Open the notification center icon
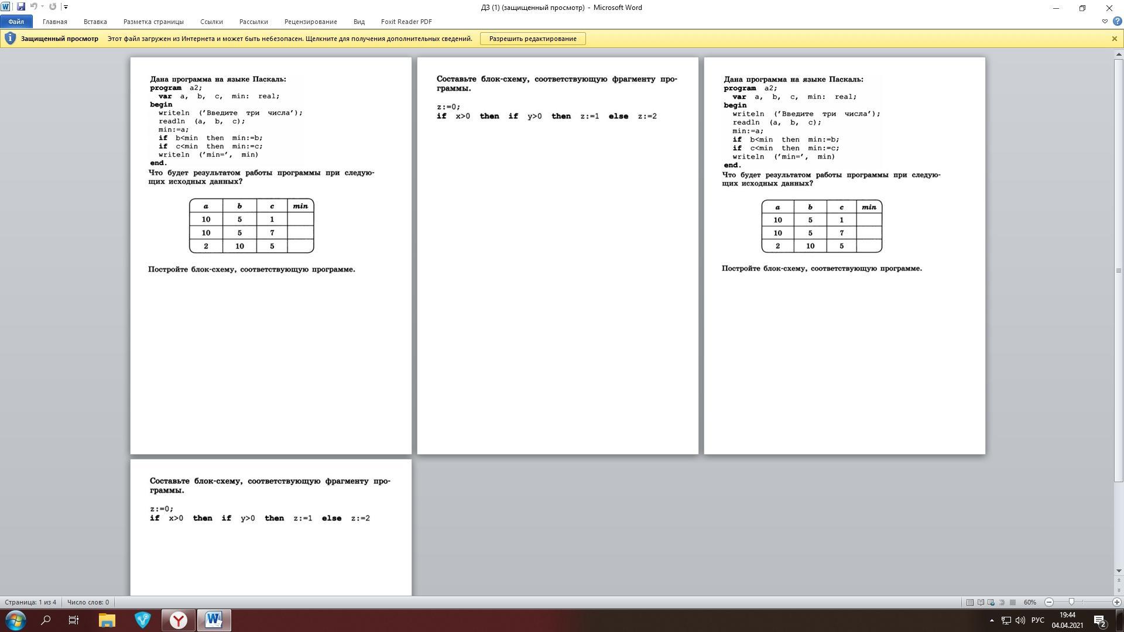This screenshot has width=1124, height=632. [x=1099, y=620]
